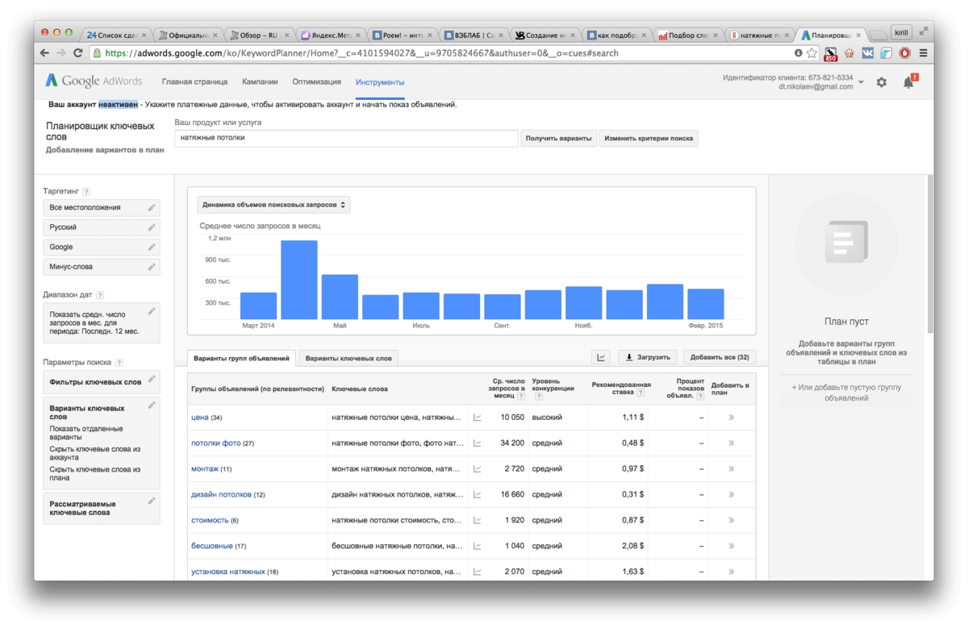The height and width of the screenshot is (628, 968).
Task: Edit the date range pencil icon
Action: tap(151, 311)
